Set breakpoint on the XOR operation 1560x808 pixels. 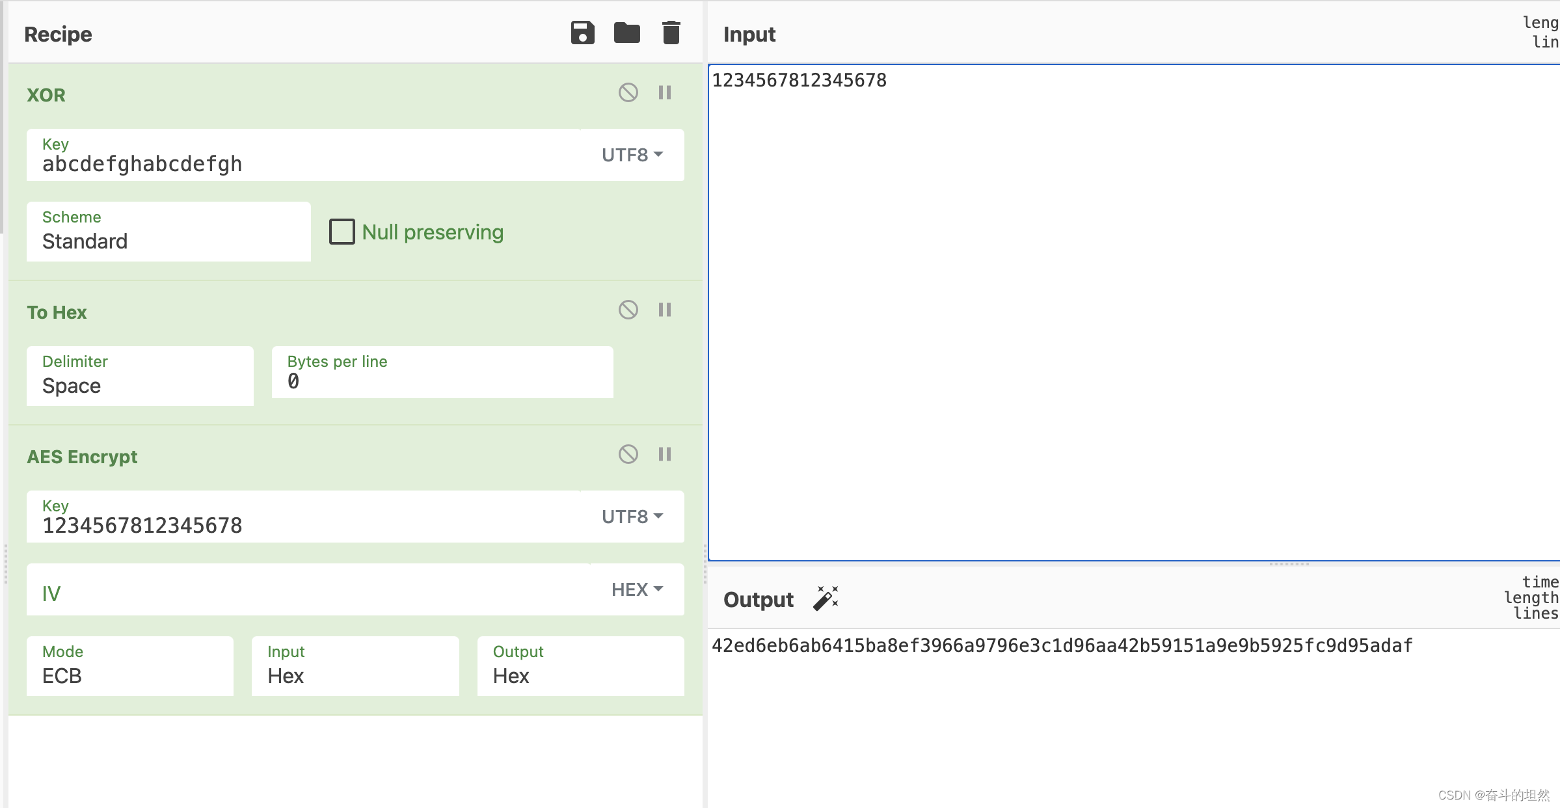pos(664,92)
